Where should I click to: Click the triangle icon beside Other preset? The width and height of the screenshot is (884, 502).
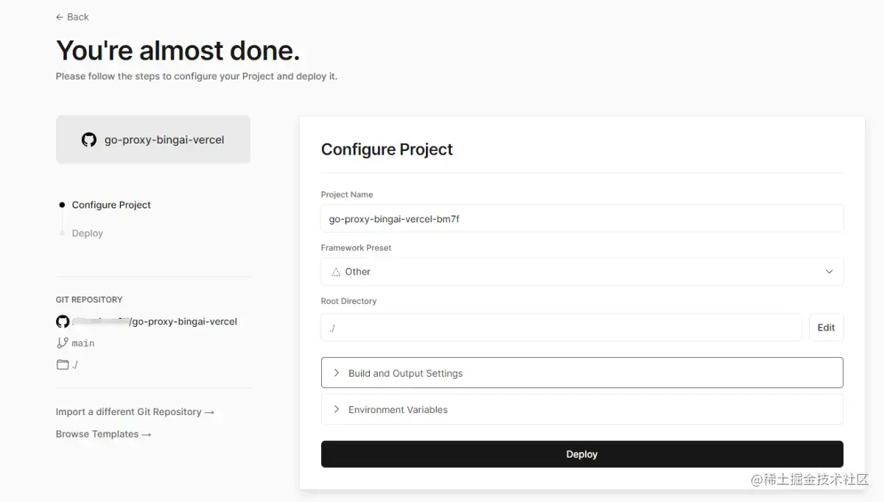click(336, 272)
